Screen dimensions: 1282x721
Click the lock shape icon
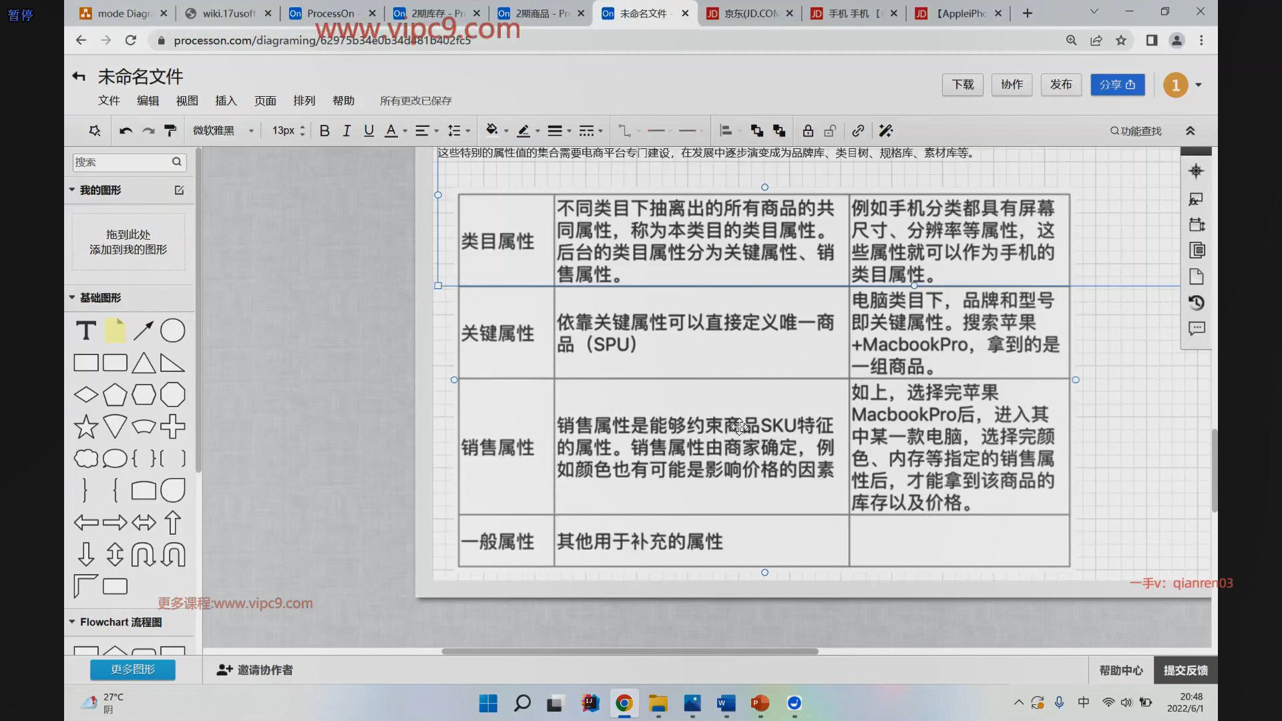point(808,131)
